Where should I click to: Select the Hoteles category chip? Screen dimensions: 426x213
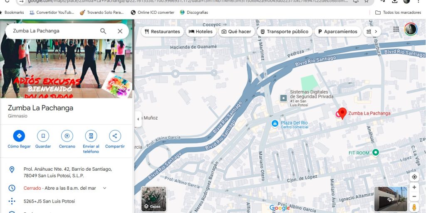tap(201, 32)
